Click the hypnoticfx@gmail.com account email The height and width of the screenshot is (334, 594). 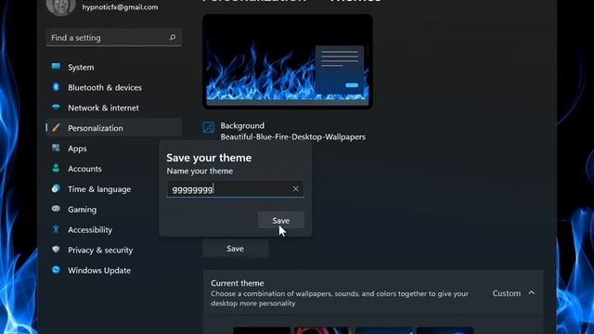pos(120,6)
